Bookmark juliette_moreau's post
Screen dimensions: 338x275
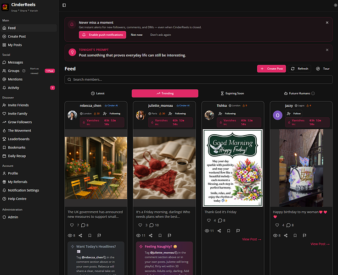pyautogui.click(x=160, y=236)
